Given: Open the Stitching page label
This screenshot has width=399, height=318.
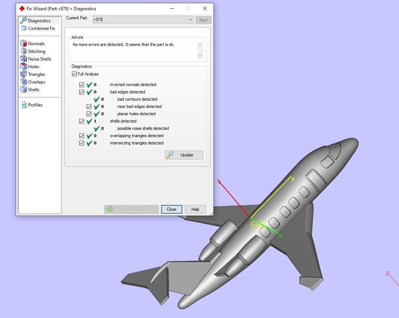Looking at the screenshot, I should 37,51.
